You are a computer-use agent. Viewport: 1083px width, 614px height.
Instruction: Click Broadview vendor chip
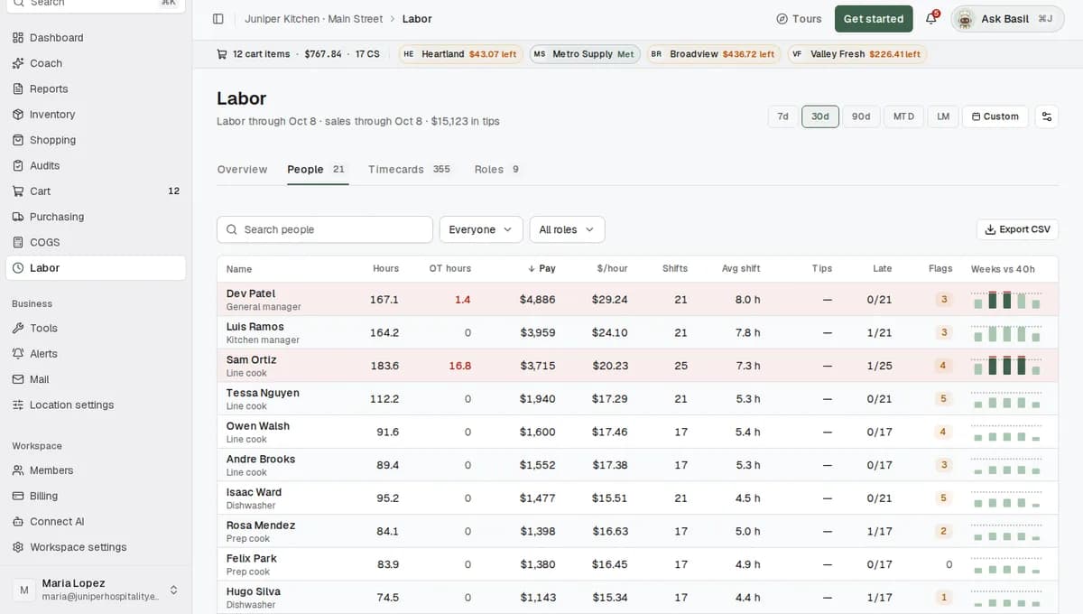(713, 54)
